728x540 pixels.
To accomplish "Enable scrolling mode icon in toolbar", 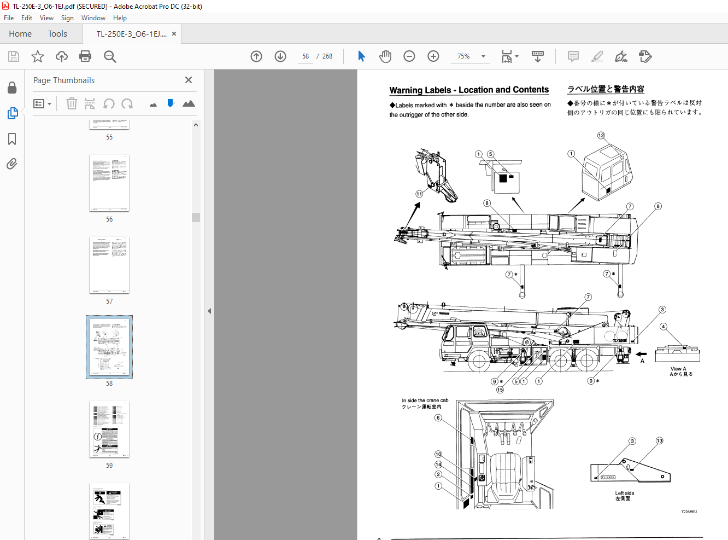I will click(x=538, y=56).
